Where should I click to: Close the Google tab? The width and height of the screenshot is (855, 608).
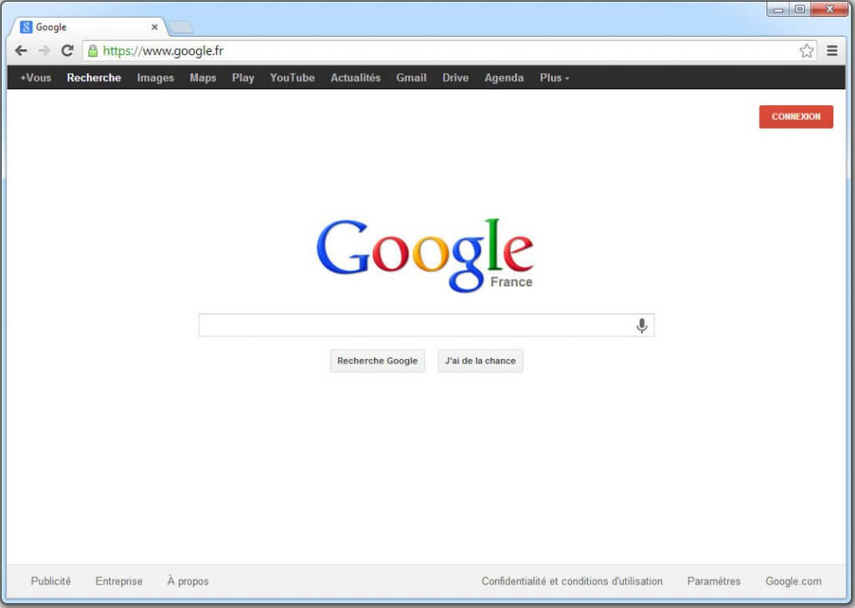pyautogui.click(x=154, y=27)
